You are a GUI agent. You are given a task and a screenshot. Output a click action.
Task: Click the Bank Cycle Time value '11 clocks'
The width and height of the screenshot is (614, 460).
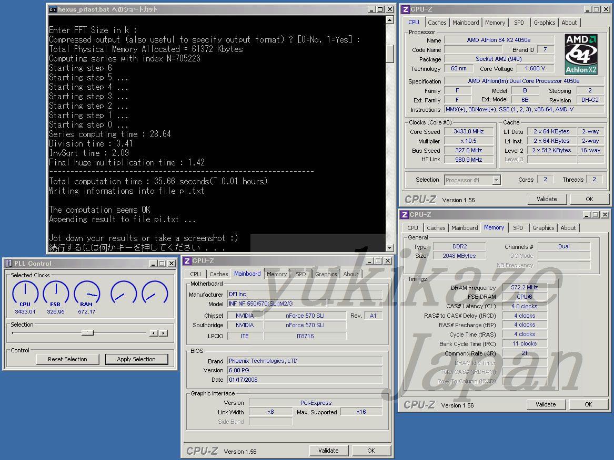[x=525, y=343]
